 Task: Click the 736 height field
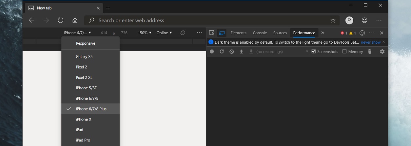124,33
